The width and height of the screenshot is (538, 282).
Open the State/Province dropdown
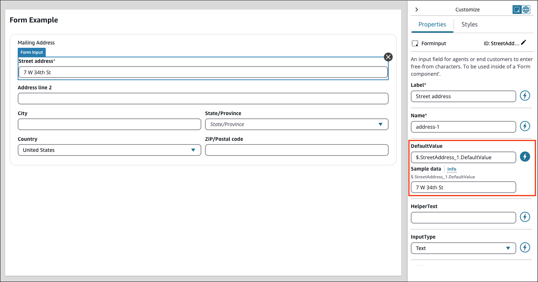click(381, 124)
